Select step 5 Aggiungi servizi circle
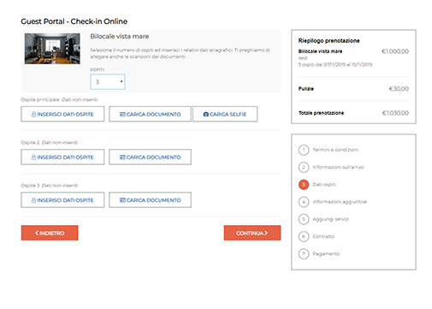 pos(304,219)
